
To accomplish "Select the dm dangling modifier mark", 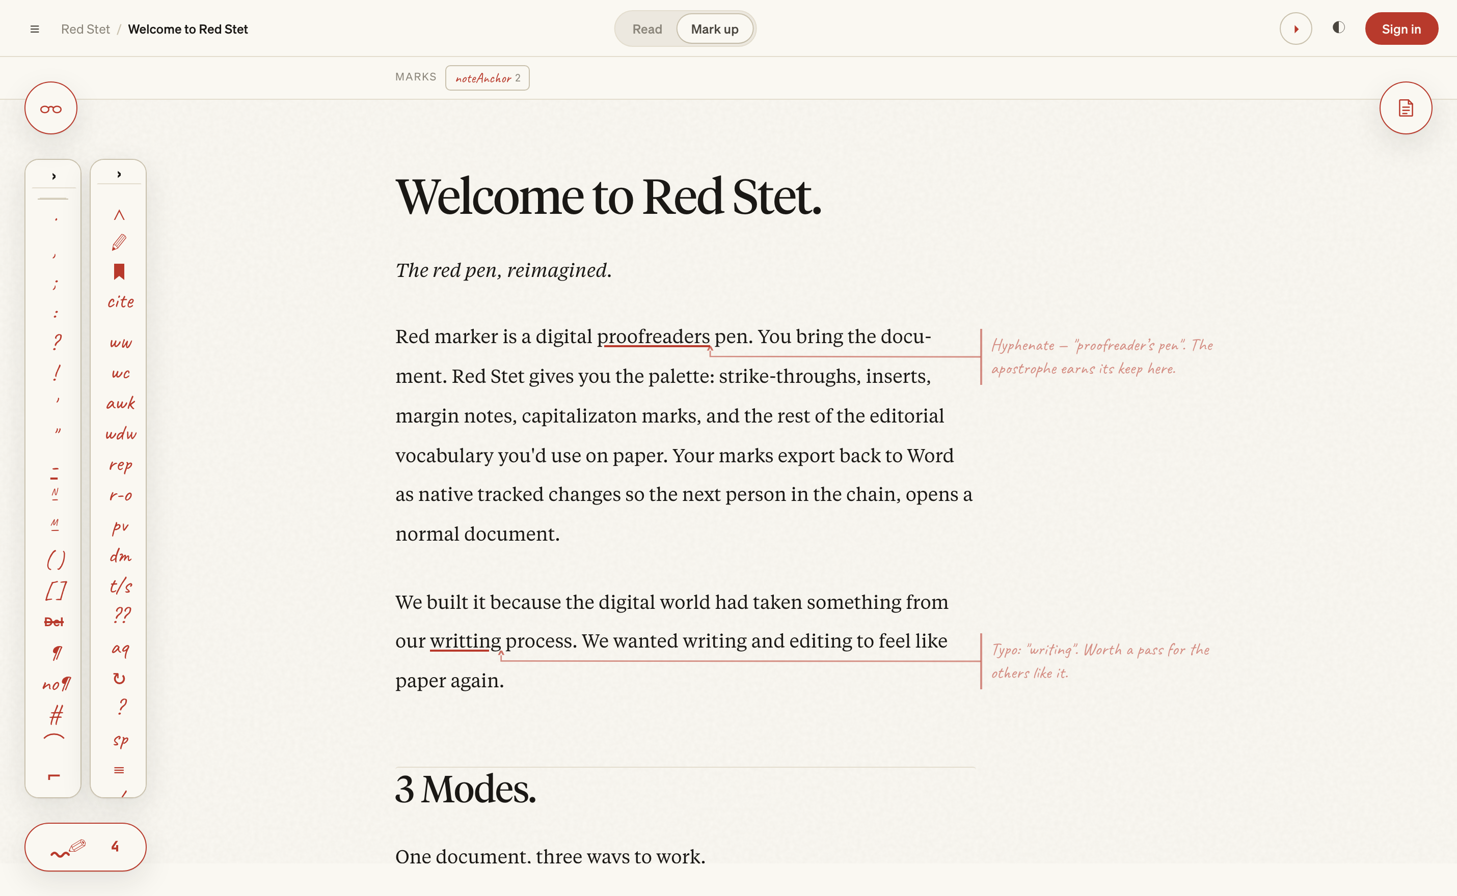I will (120, 556).
